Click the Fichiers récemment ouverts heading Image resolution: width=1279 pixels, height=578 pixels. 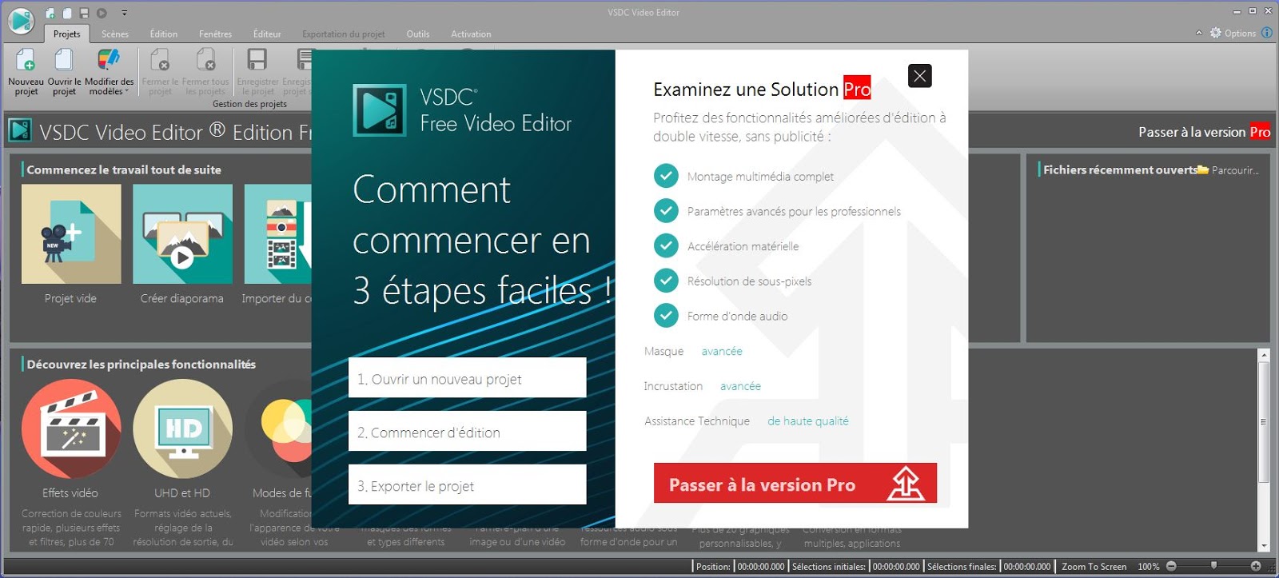pyautogui.click(x=1120, y=169)
